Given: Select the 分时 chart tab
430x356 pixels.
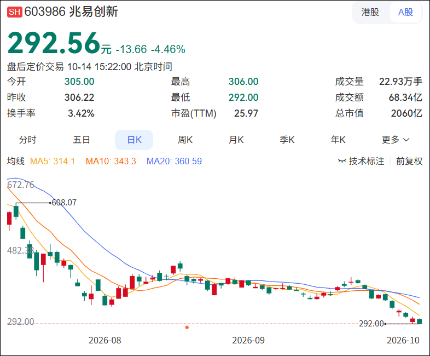Looking at the screenshot, I should tap(27, 140).
